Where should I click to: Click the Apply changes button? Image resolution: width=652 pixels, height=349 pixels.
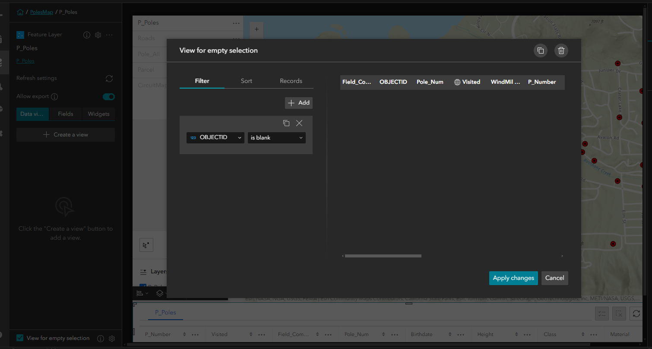tap(513, 278)
